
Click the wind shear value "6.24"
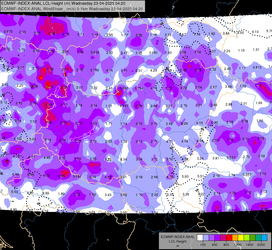coord(16,156)
